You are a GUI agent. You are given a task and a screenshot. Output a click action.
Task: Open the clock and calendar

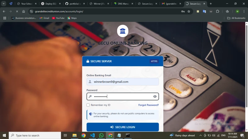[x=232, y=135]
